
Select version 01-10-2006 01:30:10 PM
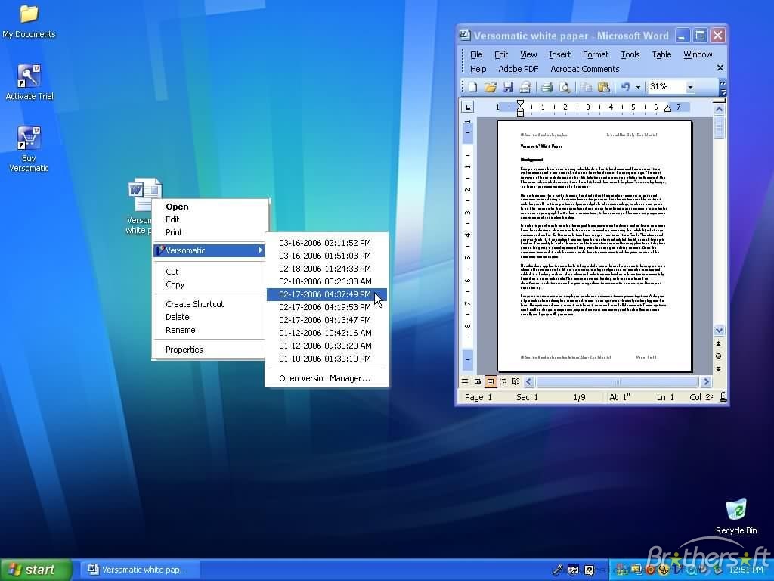point(327,358)
